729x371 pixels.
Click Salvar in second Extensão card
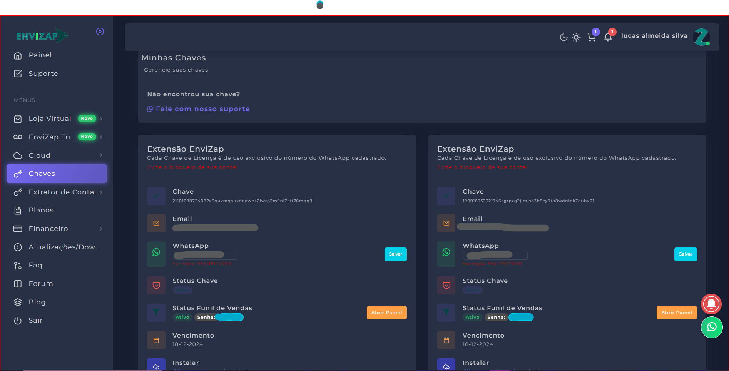[x=686, y=254]
